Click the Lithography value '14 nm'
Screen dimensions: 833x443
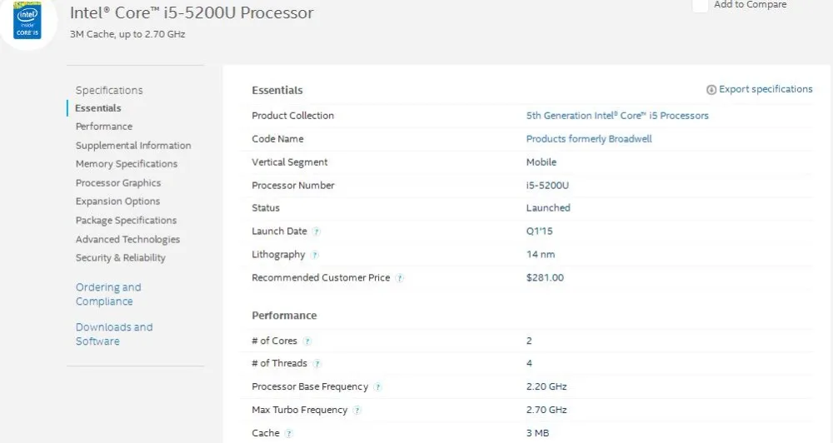[x=541, y=255]
